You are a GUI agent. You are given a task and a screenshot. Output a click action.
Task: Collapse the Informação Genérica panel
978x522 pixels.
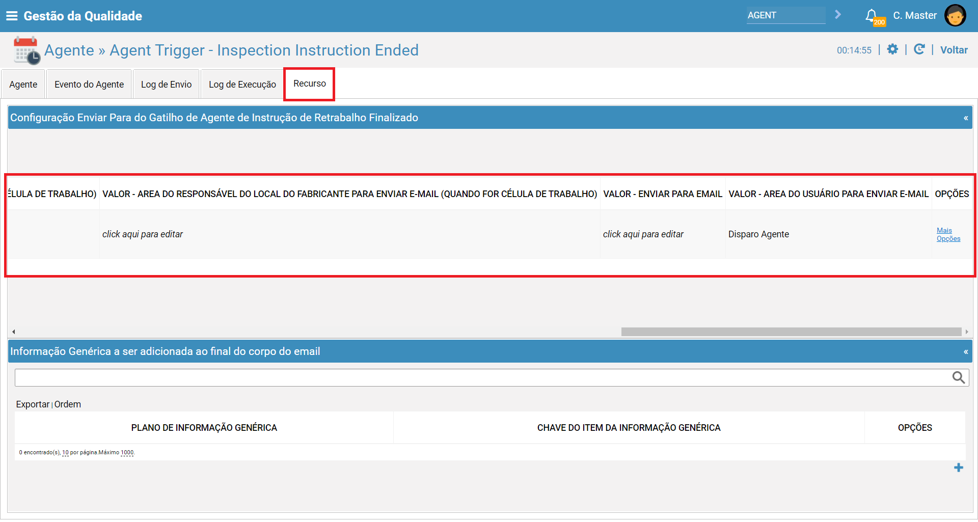966,352
